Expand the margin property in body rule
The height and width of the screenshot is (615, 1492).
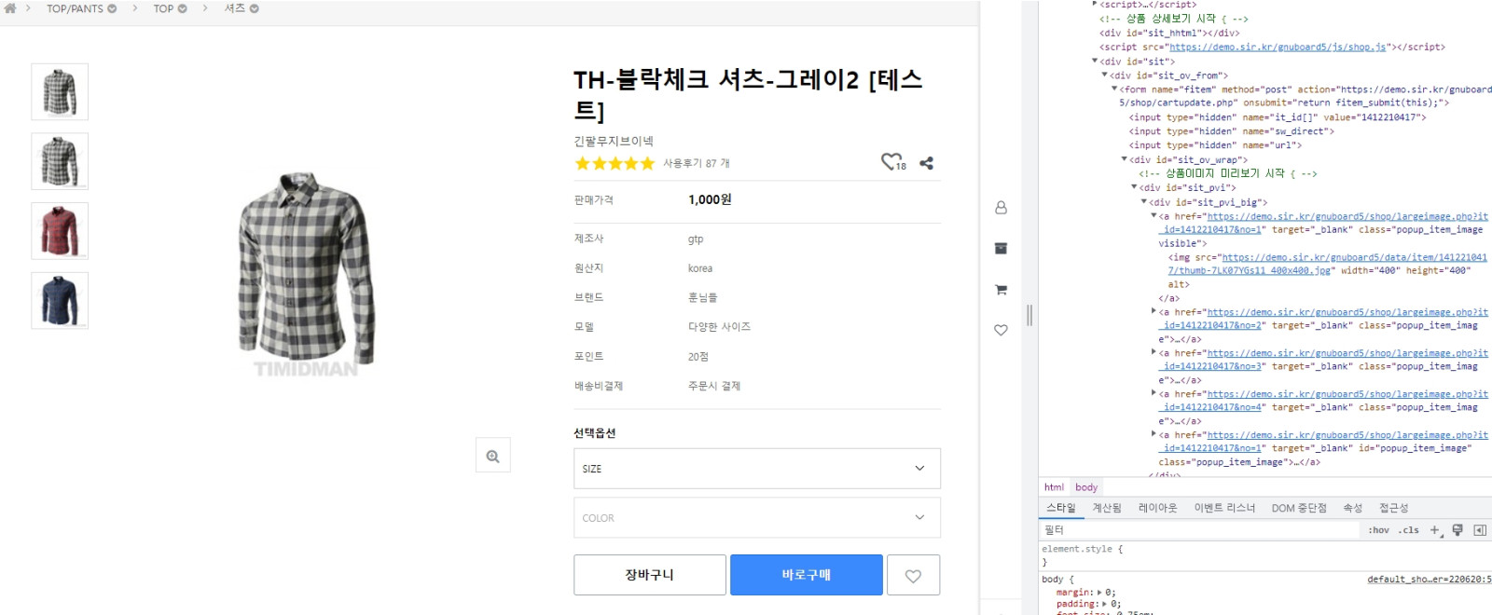[x=1100, y=593]
